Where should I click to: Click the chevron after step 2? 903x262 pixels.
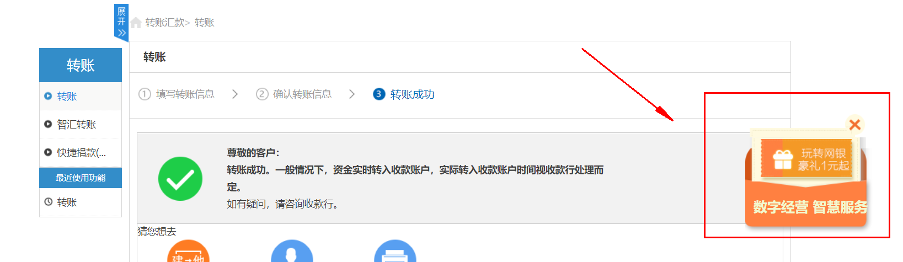[x=352, y=94]
